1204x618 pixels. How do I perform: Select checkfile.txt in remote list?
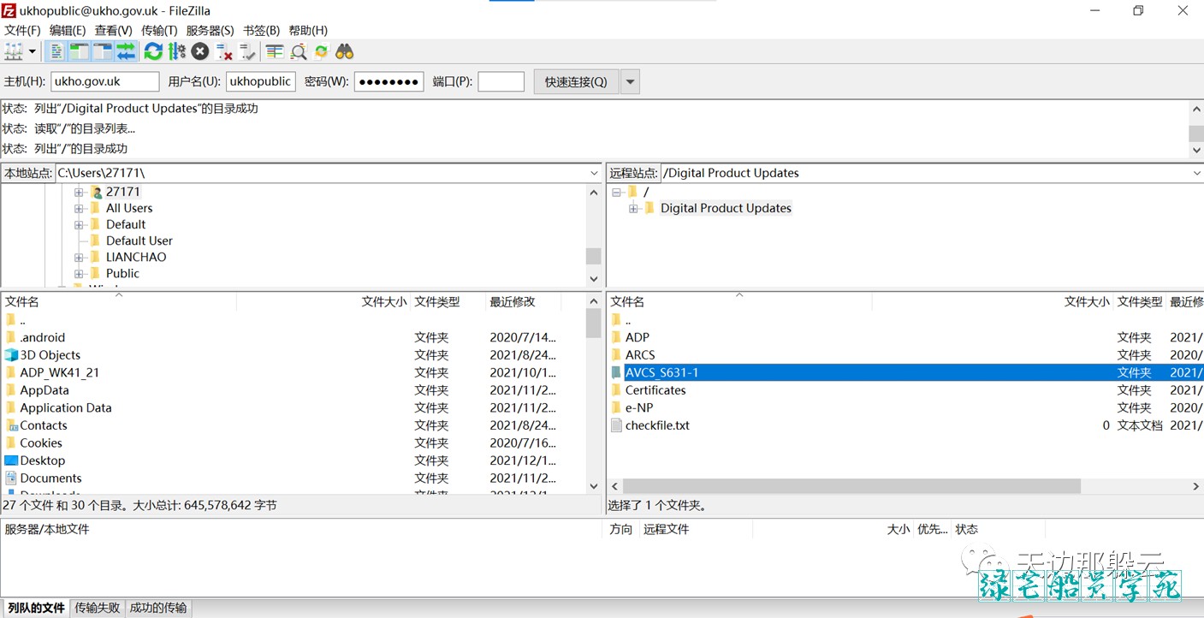click(657, 425)
